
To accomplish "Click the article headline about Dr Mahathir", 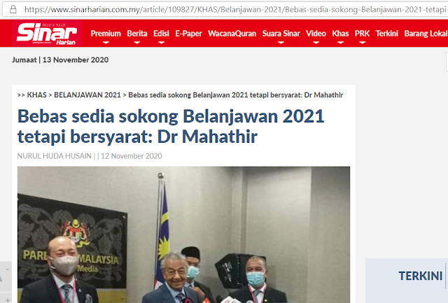I will (171, 126).
